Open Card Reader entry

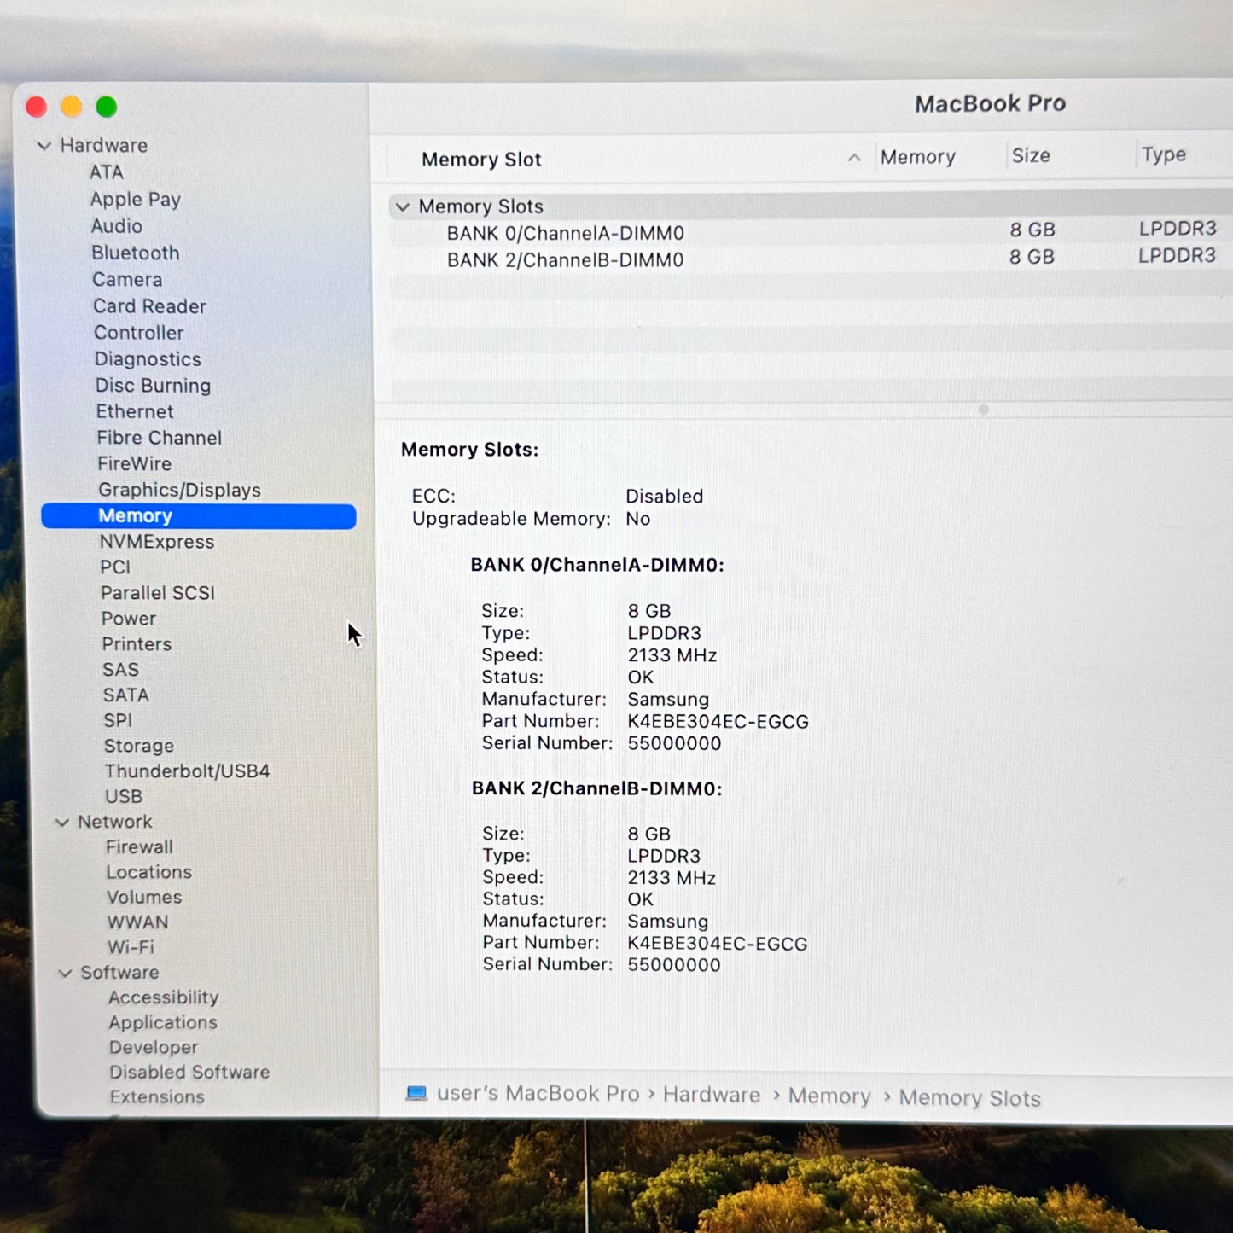click(150, 306)
